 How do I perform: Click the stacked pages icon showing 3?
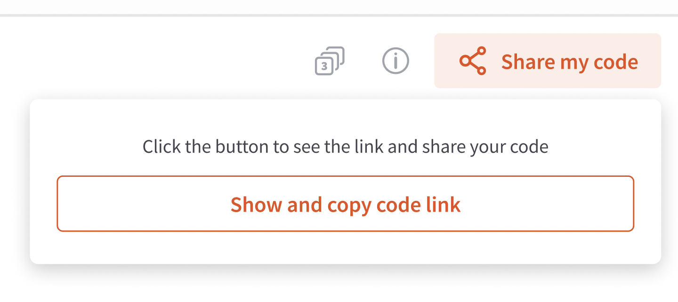[x=330, y=61]
